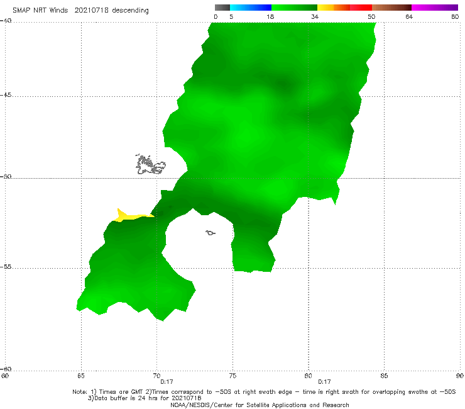The image size is (465, 409).
Task: Click the gray segment of the color bar
Action: 222,8
